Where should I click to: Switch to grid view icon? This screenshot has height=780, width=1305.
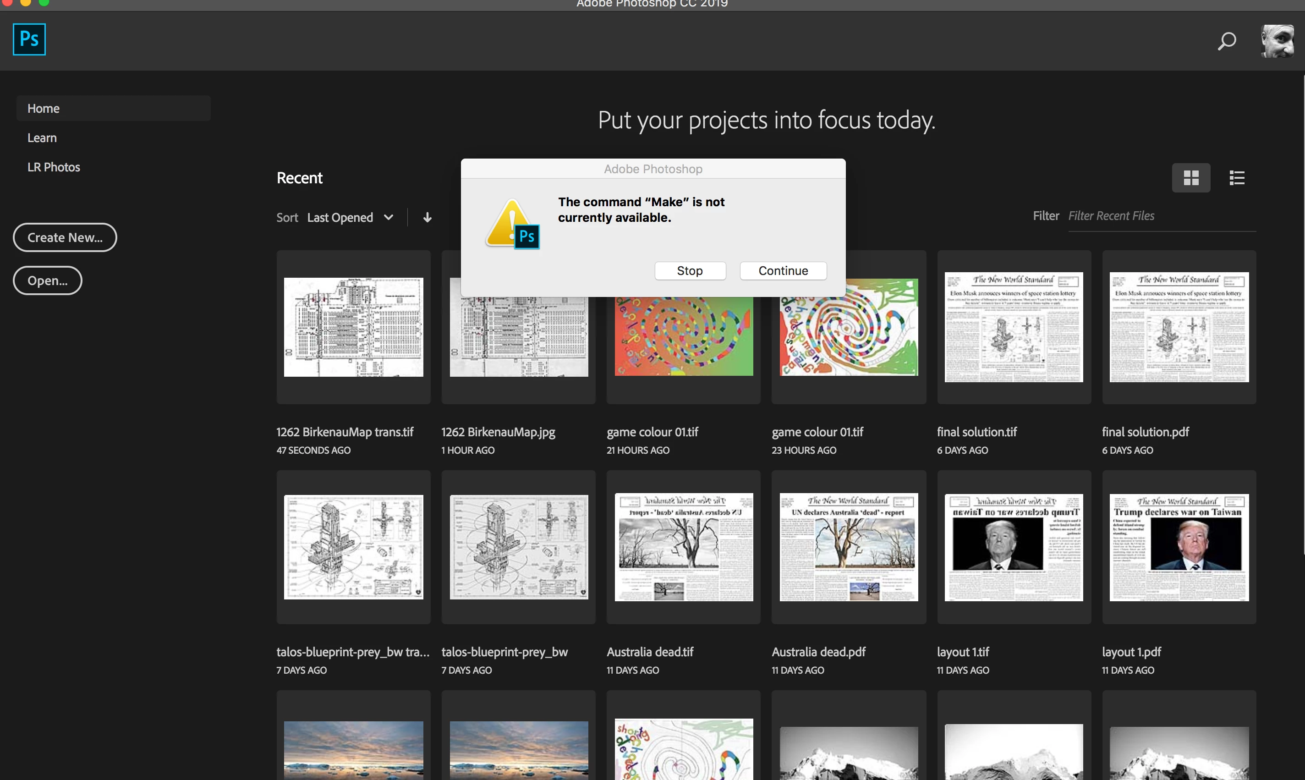point(1190,178)
